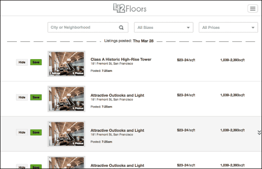This screenshot has width=262, height=169.
Task: Open the All Sizes dropdown
Action: tap(164, 27)
